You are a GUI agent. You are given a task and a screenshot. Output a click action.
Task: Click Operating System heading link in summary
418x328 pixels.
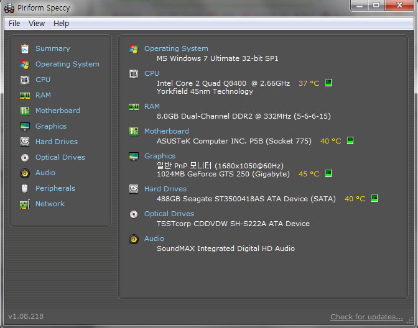click(x=176, y=48)
